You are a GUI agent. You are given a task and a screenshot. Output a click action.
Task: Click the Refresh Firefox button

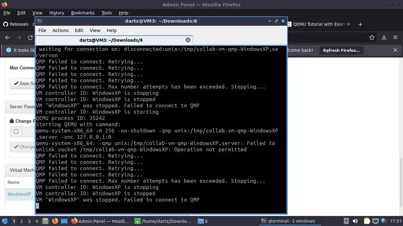pyautogui.click(x=341, y=50)
